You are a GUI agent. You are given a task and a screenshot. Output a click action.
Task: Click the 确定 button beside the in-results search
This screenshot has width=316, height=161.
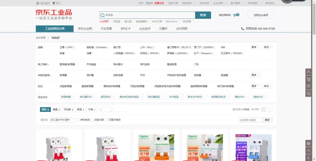coord(267,120)
